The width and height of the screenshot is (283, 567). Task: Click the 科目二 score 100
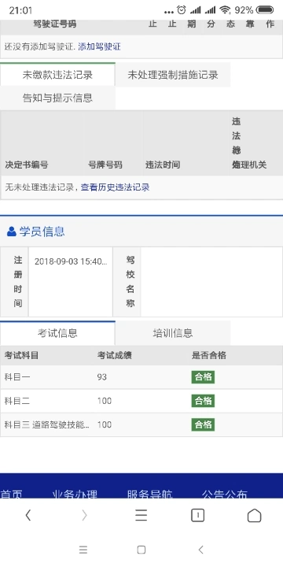tap(105, 401)
